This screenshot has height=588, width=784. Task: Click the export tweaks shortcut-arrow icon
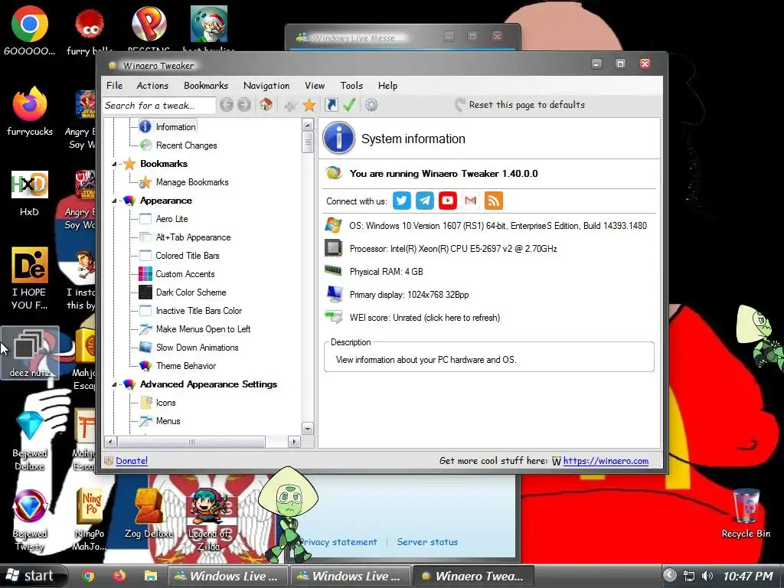tap(331, 105)
